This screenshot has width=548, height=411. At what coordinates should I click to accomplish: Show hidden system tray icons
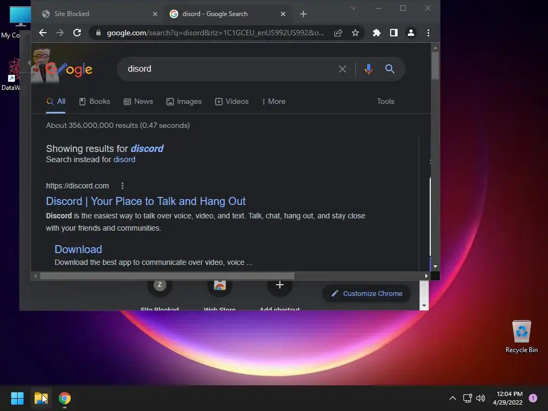453,398
